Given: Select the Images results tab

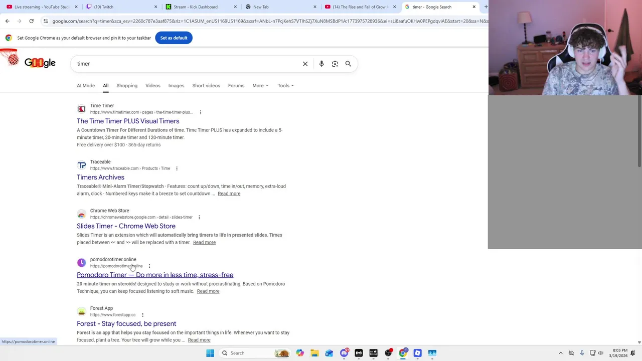Looking at the screenshot, I should (x=176, y=86).
